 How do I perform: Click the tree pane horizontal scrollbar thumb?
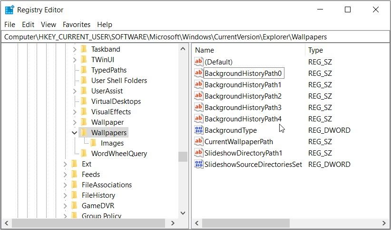click(88, 223)
